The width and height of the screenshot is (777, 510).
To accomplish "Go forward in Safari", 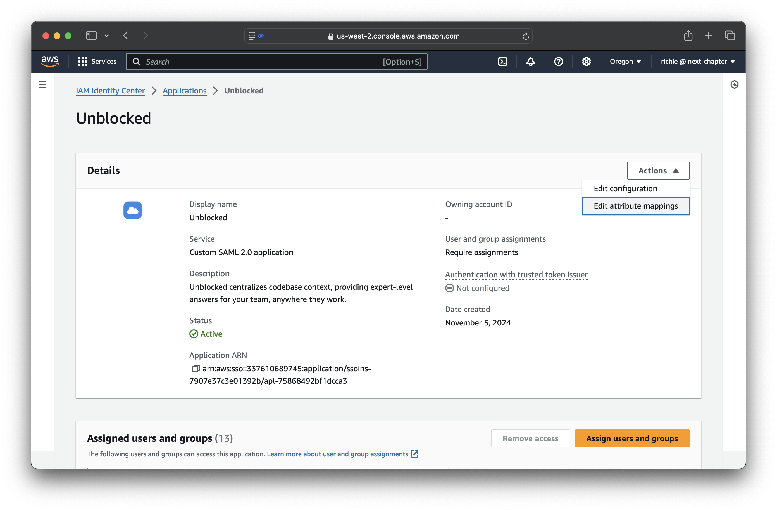I will (x=145, y=36).
